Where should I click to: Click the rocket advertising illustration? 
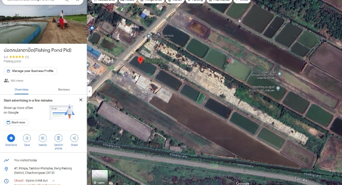(x=62, y=112)
